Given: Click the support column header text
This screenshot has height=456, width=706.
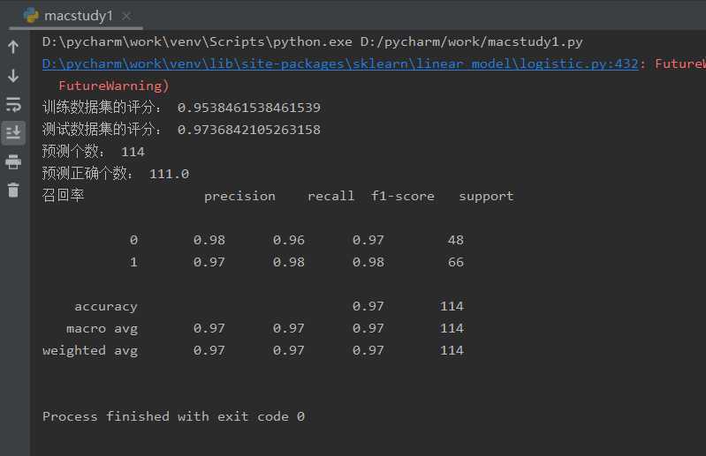Looking at the screenshot, I should tap(486, 197).
